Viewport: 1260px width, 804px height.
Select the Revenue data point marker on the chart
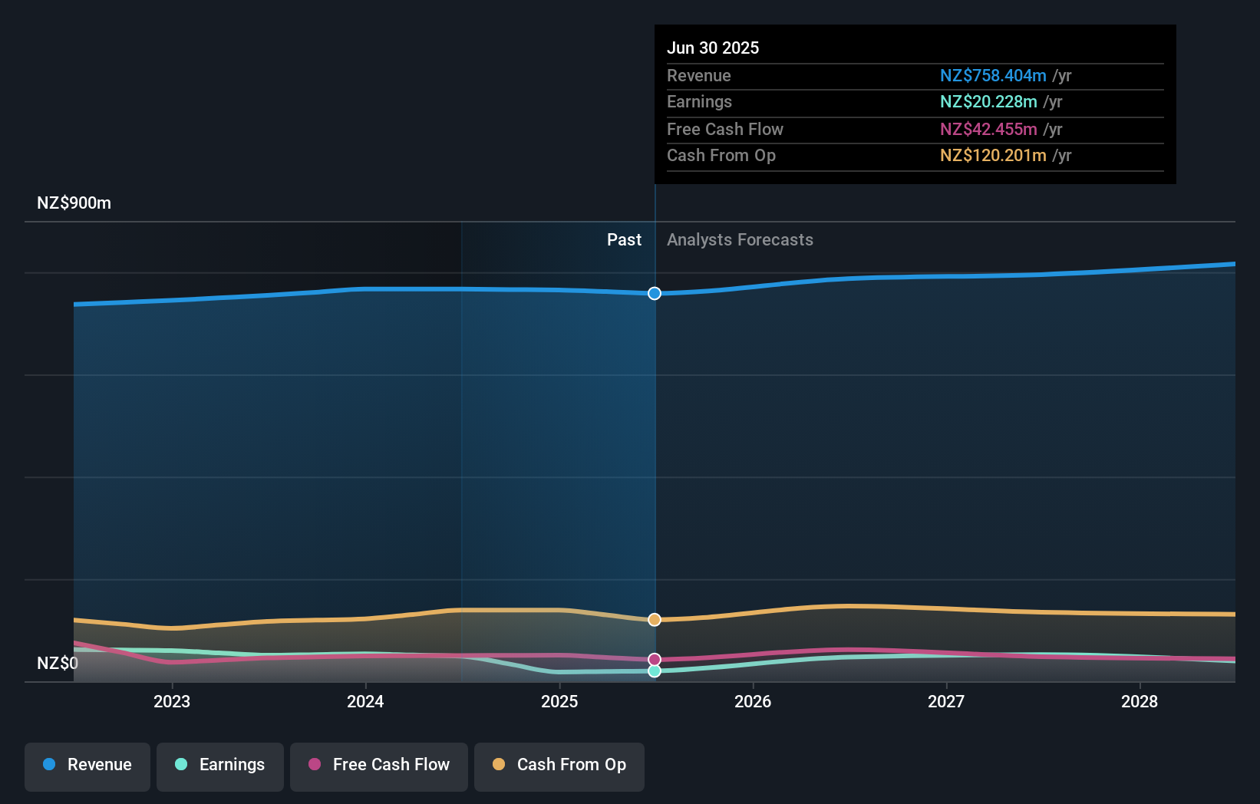[x=654, y=293]
